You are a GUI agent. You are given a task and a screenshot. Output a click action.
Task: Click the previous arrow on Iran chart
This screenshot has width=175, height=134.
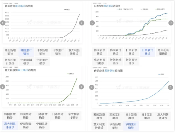92,87
